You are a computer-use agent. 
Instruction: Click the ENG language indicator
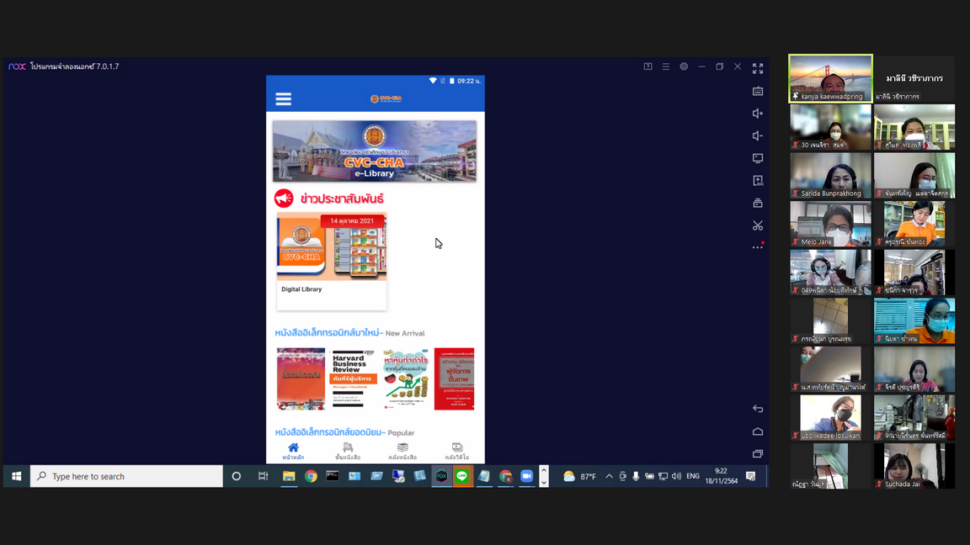[x=693, y=476]
